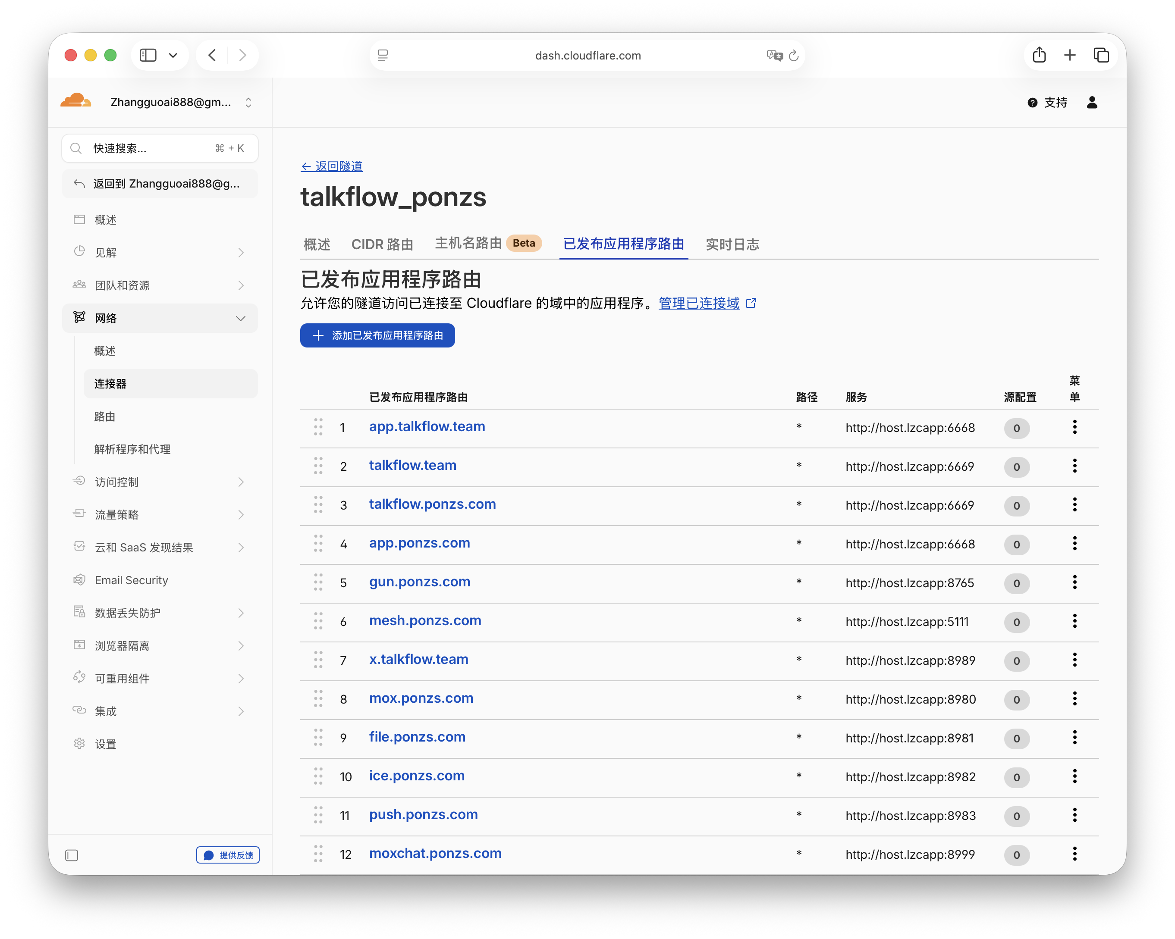Open three-dot menu for talkflow.team row
The width and height of the screenshot is (1175, 939).
[1074, 466]
